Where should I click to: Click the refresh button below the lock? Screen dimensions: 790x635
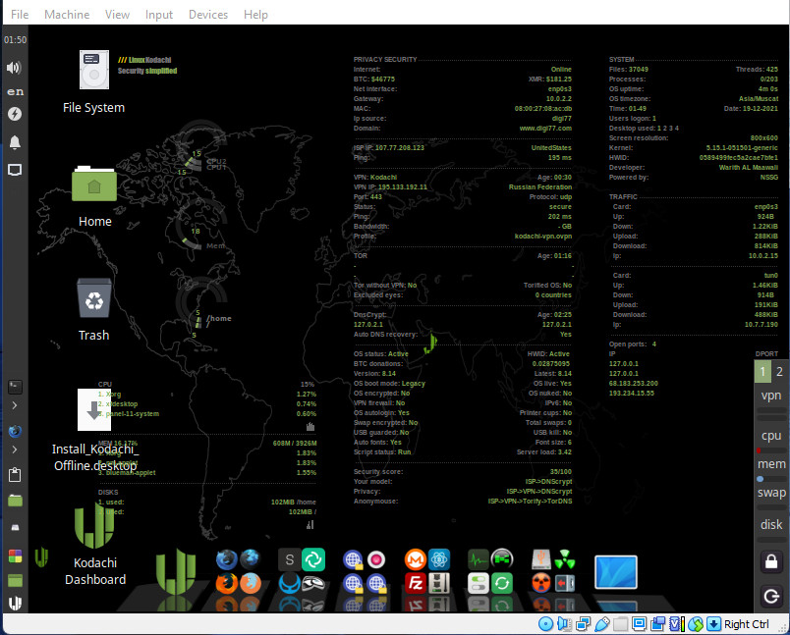771,597
